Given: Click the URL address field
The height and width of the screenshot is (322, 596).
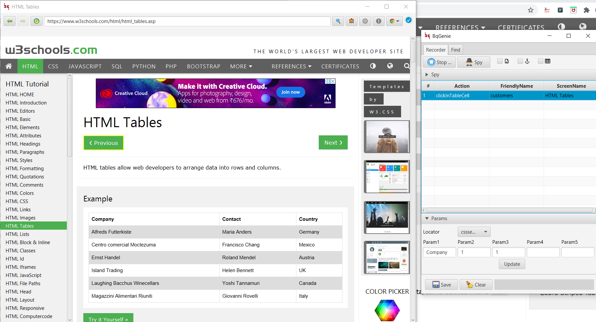Looking at the screenshot, I should pyautogui.click(x=187, y=21).
